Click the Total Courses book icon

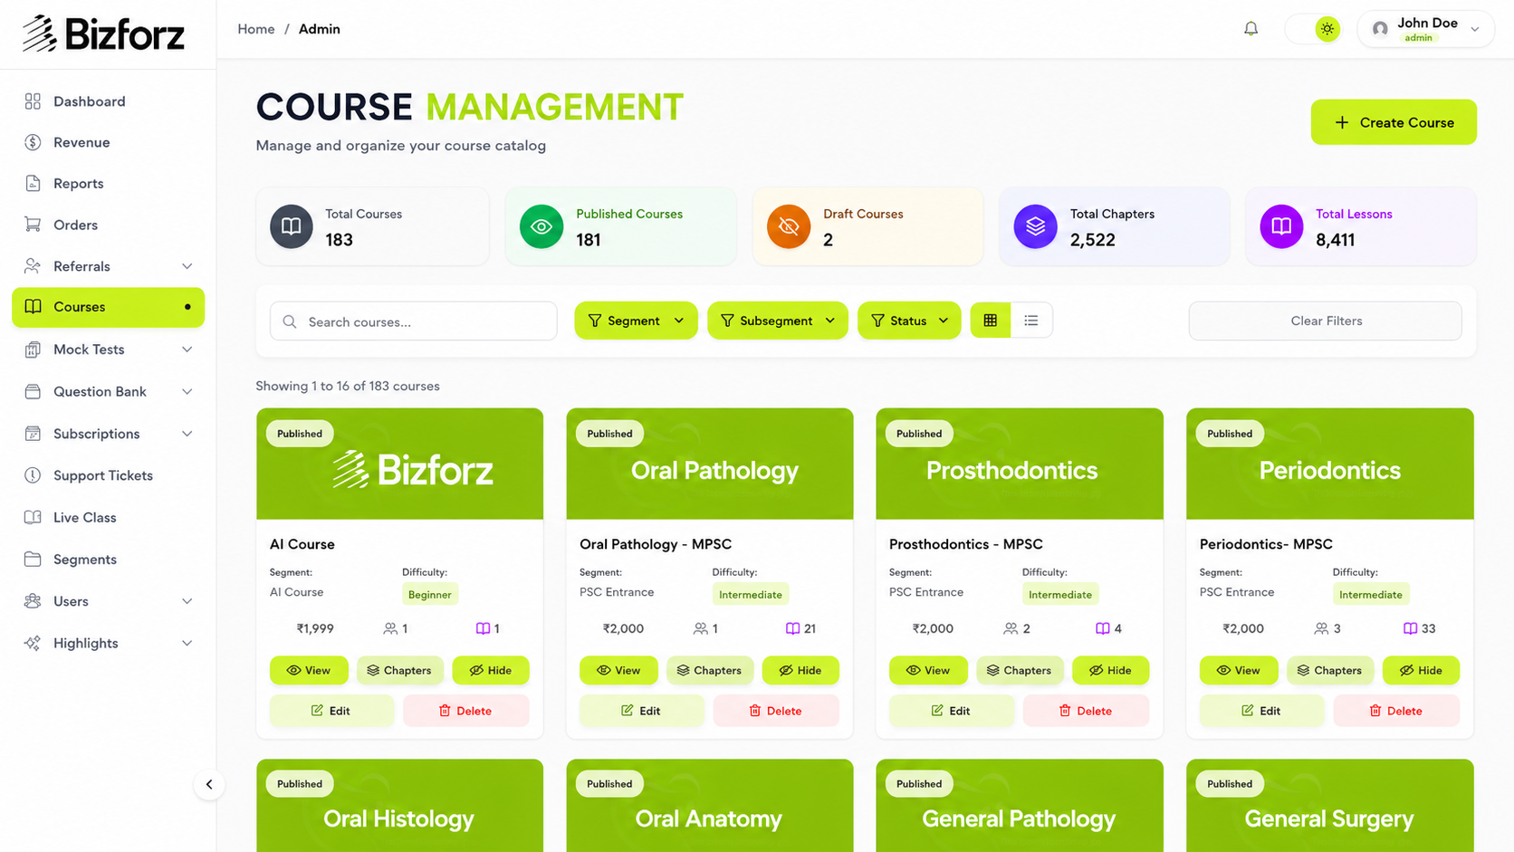[x=292, y=226]
